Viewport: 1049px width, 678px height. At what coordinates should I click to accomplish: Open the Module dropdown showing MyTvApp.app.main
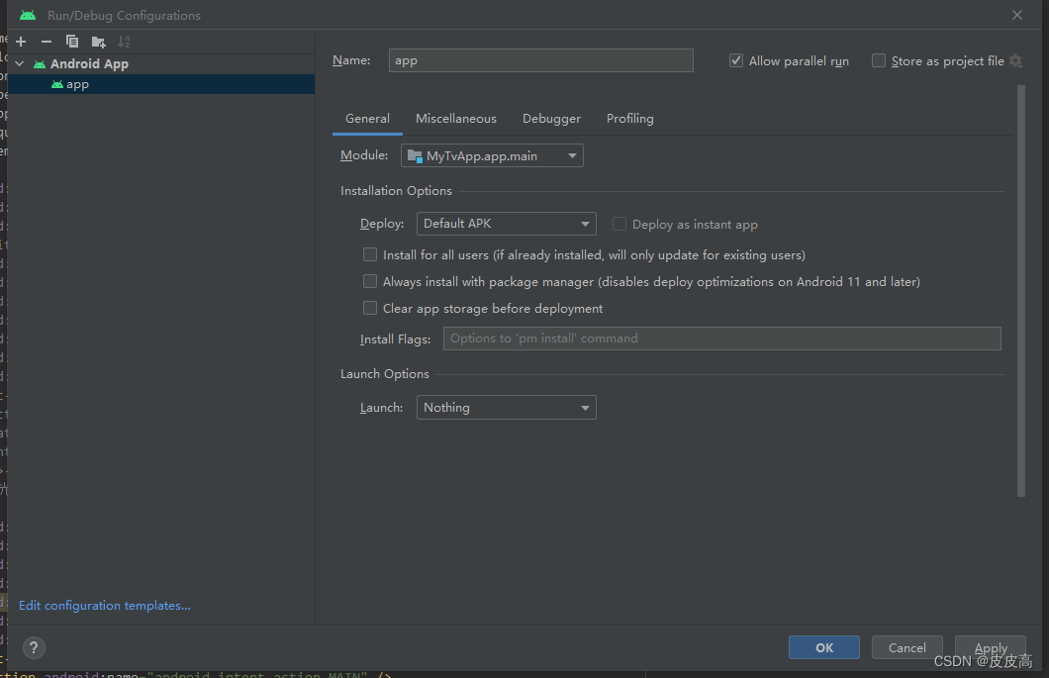[492, 154]
